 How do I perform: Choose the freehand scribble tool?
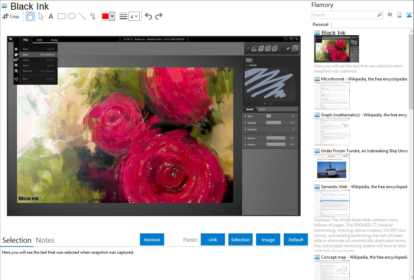coord(93,16)
